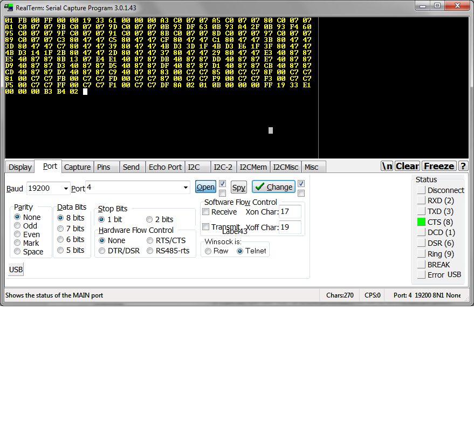Click the Freeze display button
This screenshot has width=474, height=442.
[438, 166]
